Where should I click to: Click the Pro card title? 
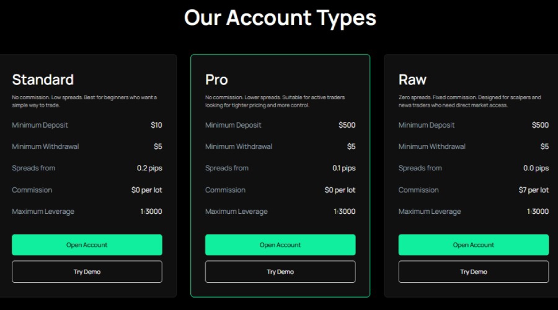[216, 79]
